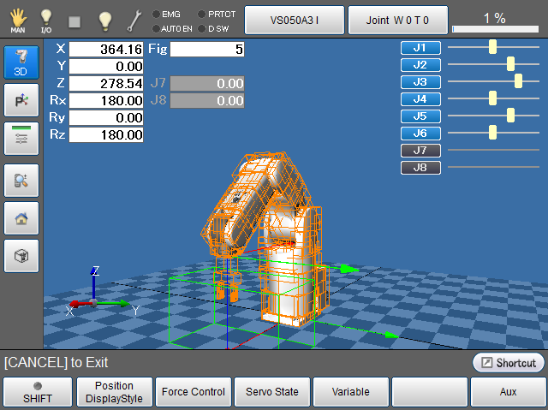Select the 3D view sidebar button
Screen dimensions: 548x410
coord(21,62)
